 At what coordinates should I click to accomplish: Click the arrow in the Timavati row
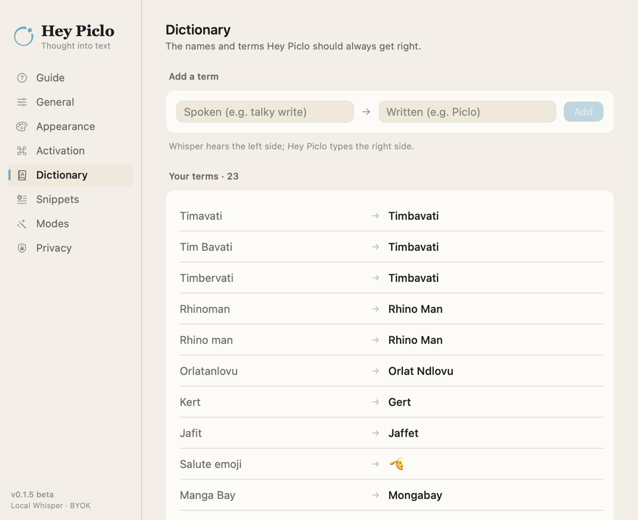point(375,216)
